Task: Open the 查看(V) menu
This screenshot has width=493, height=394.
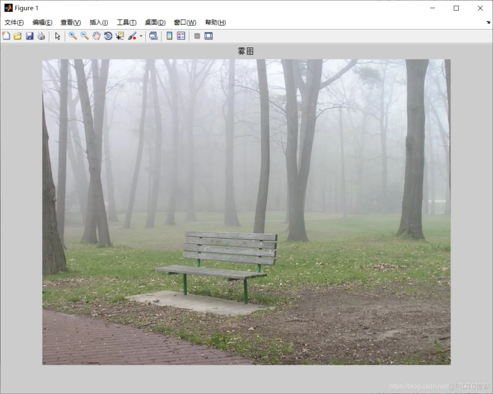Action: point(71,22)
